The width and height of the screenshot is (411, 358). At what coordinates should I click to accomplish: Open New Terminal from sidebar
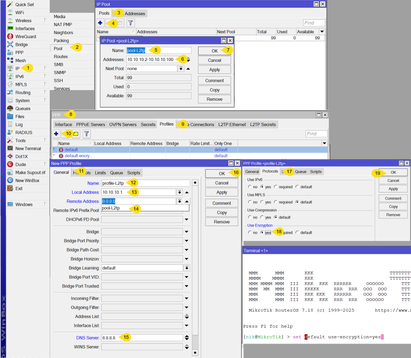[10, 148]
